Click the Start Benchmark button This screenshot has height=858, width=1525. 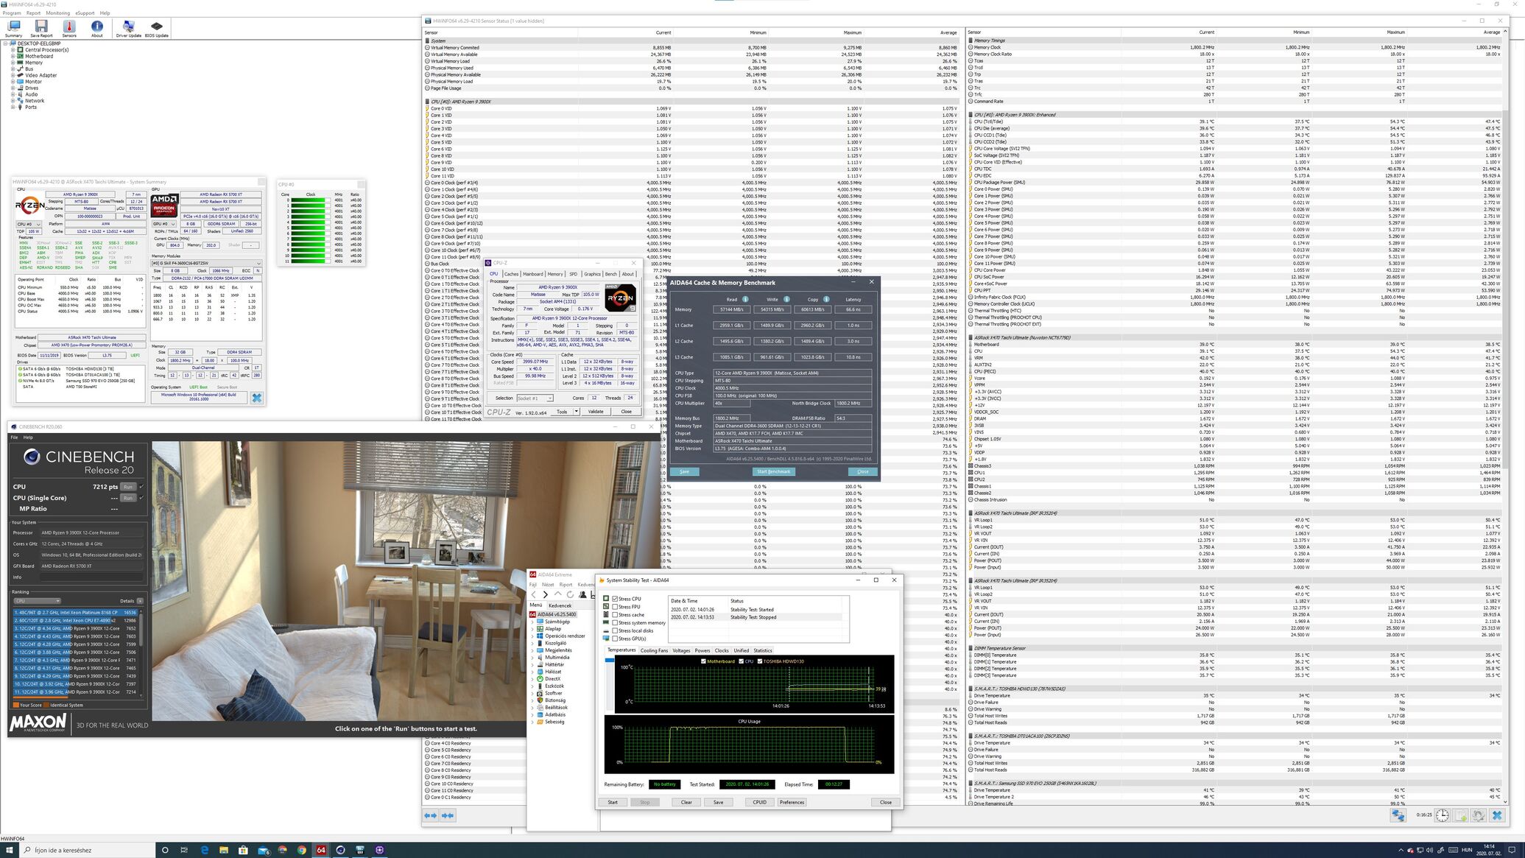(773, 471)
